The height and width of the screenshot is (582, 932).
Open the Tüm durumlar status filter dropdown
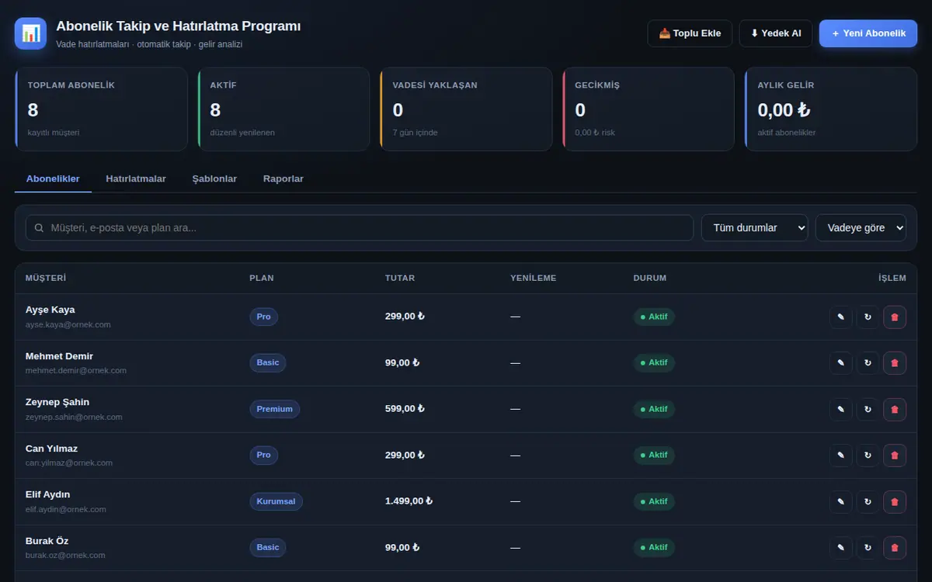click(755, 228)
